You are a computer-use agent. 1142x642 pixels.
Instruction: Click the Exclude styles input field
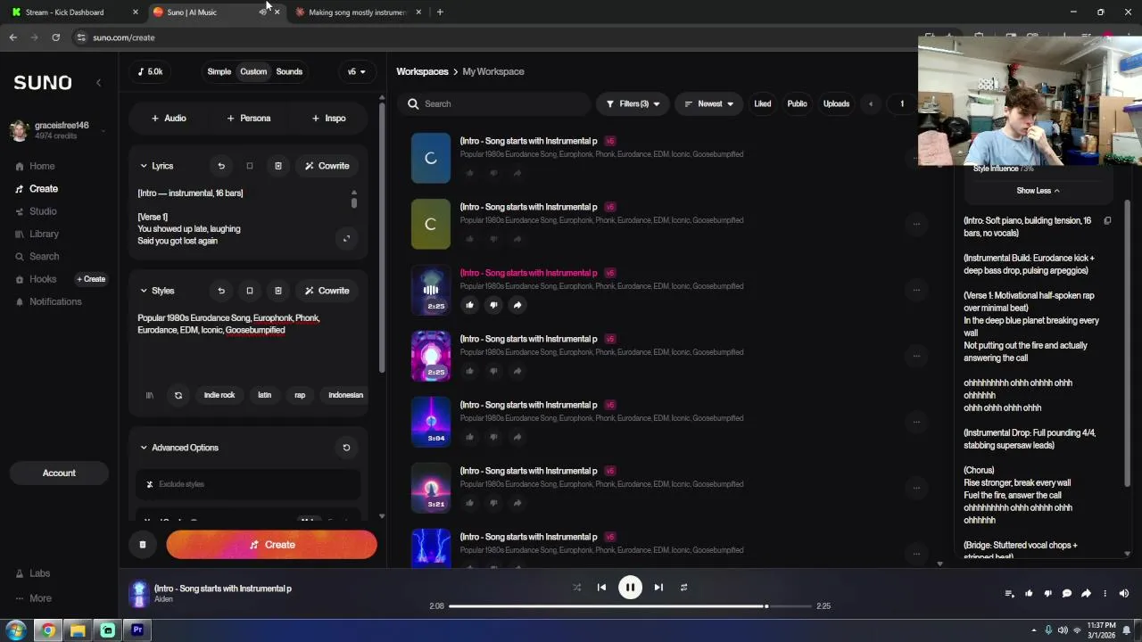click(x=249, y=484)
